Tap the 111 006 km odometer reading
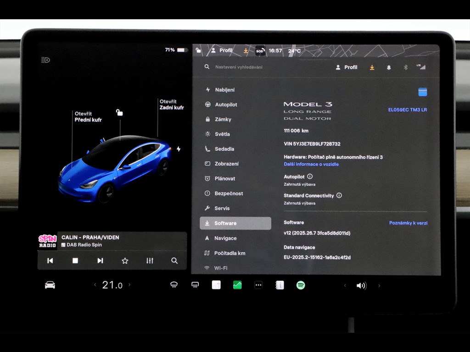The image size is (470, 352). (296, 131)
